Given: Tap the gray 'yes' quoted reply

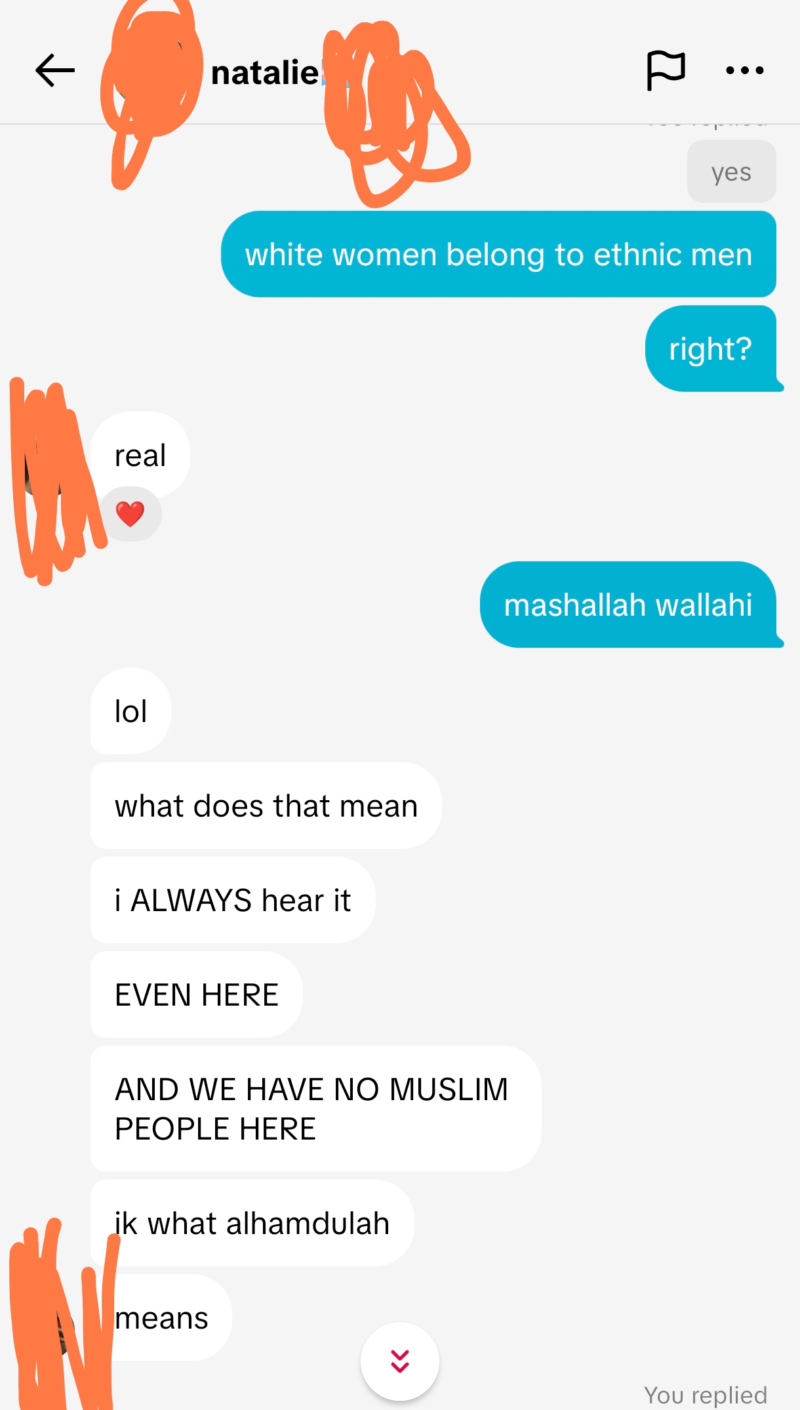Looking at the screenshot, I should [x=731, y=172].
